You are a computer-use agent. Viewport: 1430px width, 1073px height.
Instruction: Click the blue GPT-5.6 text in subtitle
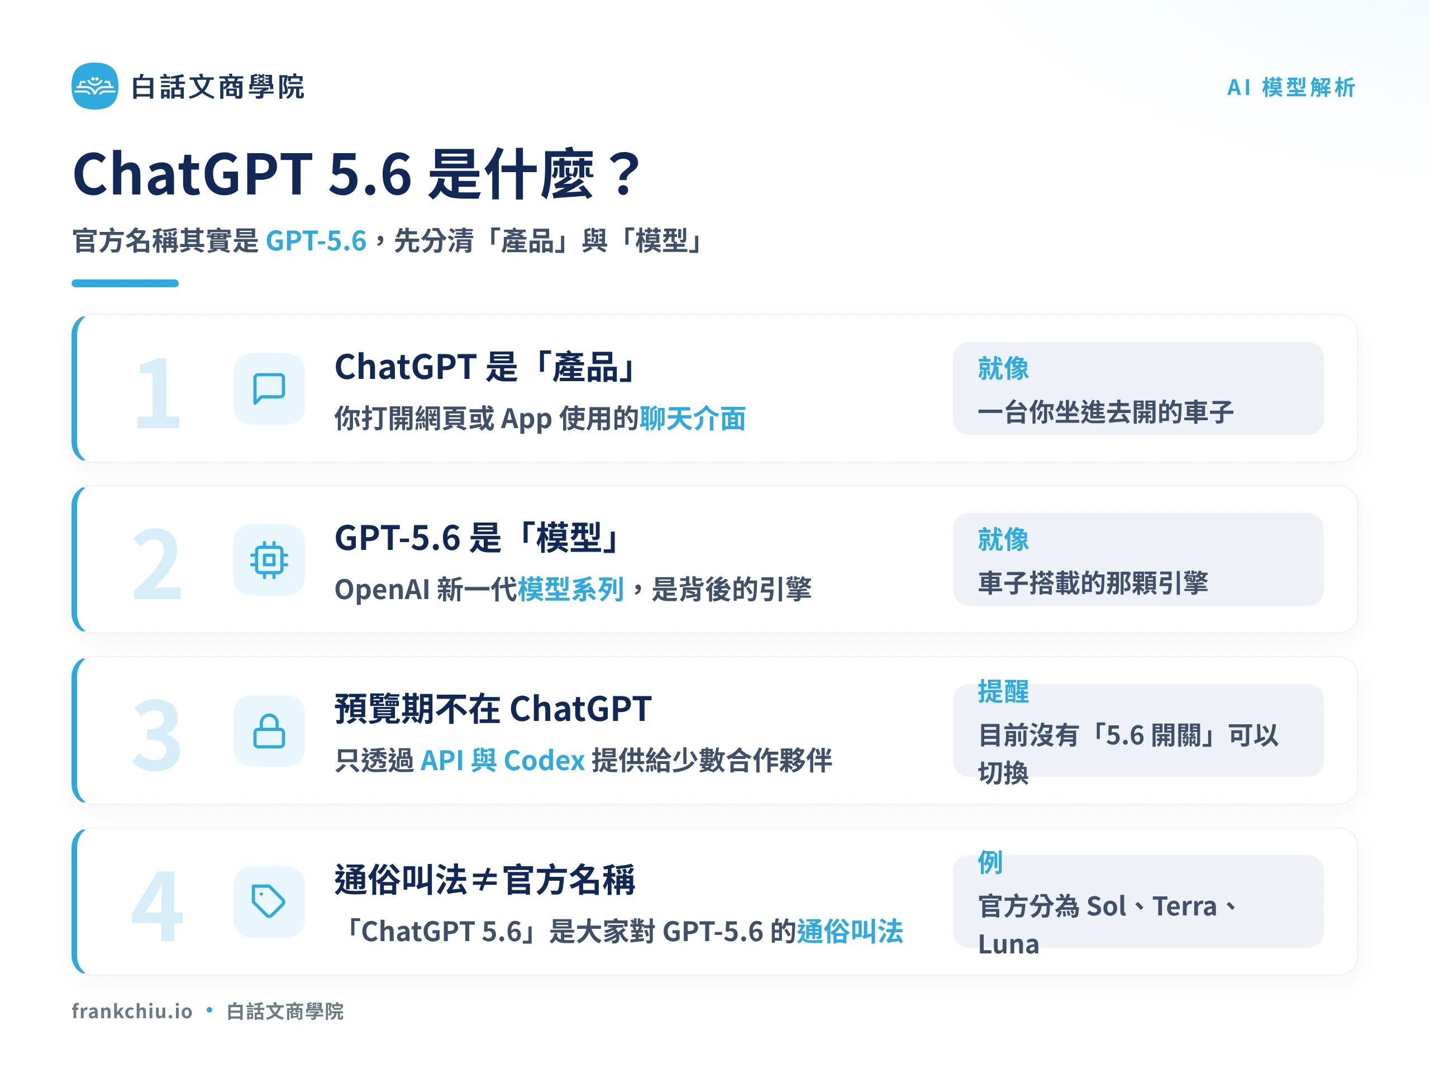pyautogui.click(x=316, y=241)
